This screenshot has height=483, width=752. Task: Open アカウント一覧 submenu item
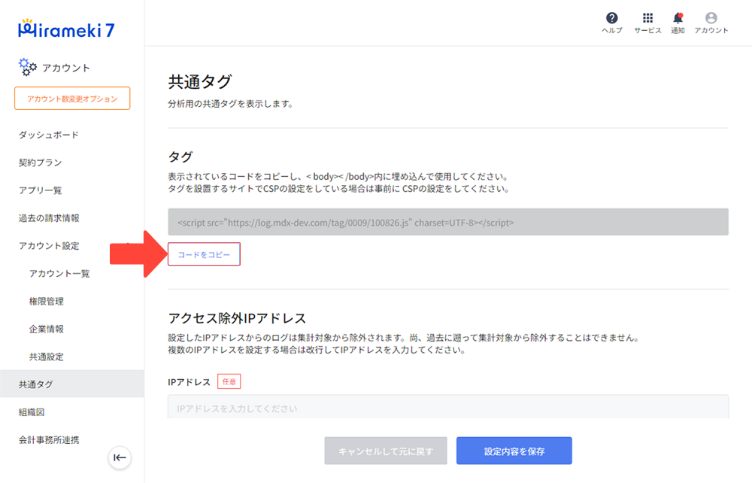[x=59, y=273]
